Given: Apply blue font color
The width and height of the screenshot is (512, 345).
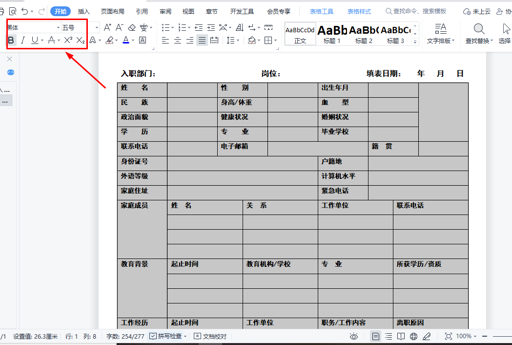Looking at the screenshot, I should click(x=126, y=40).
